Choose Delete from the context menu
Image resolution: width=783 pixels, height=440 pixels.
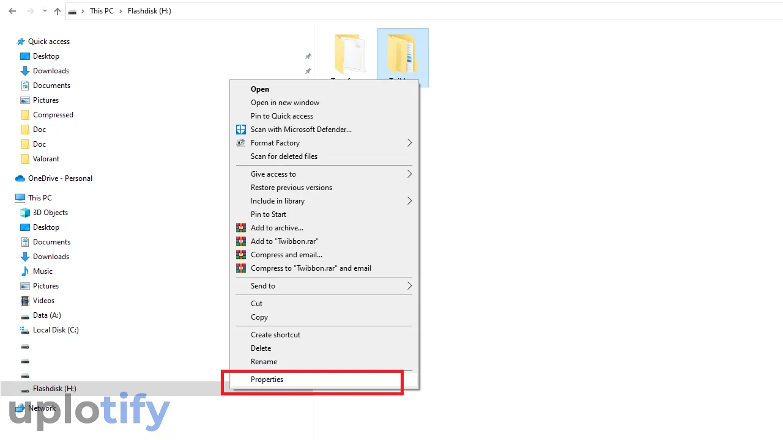[261, 348]
